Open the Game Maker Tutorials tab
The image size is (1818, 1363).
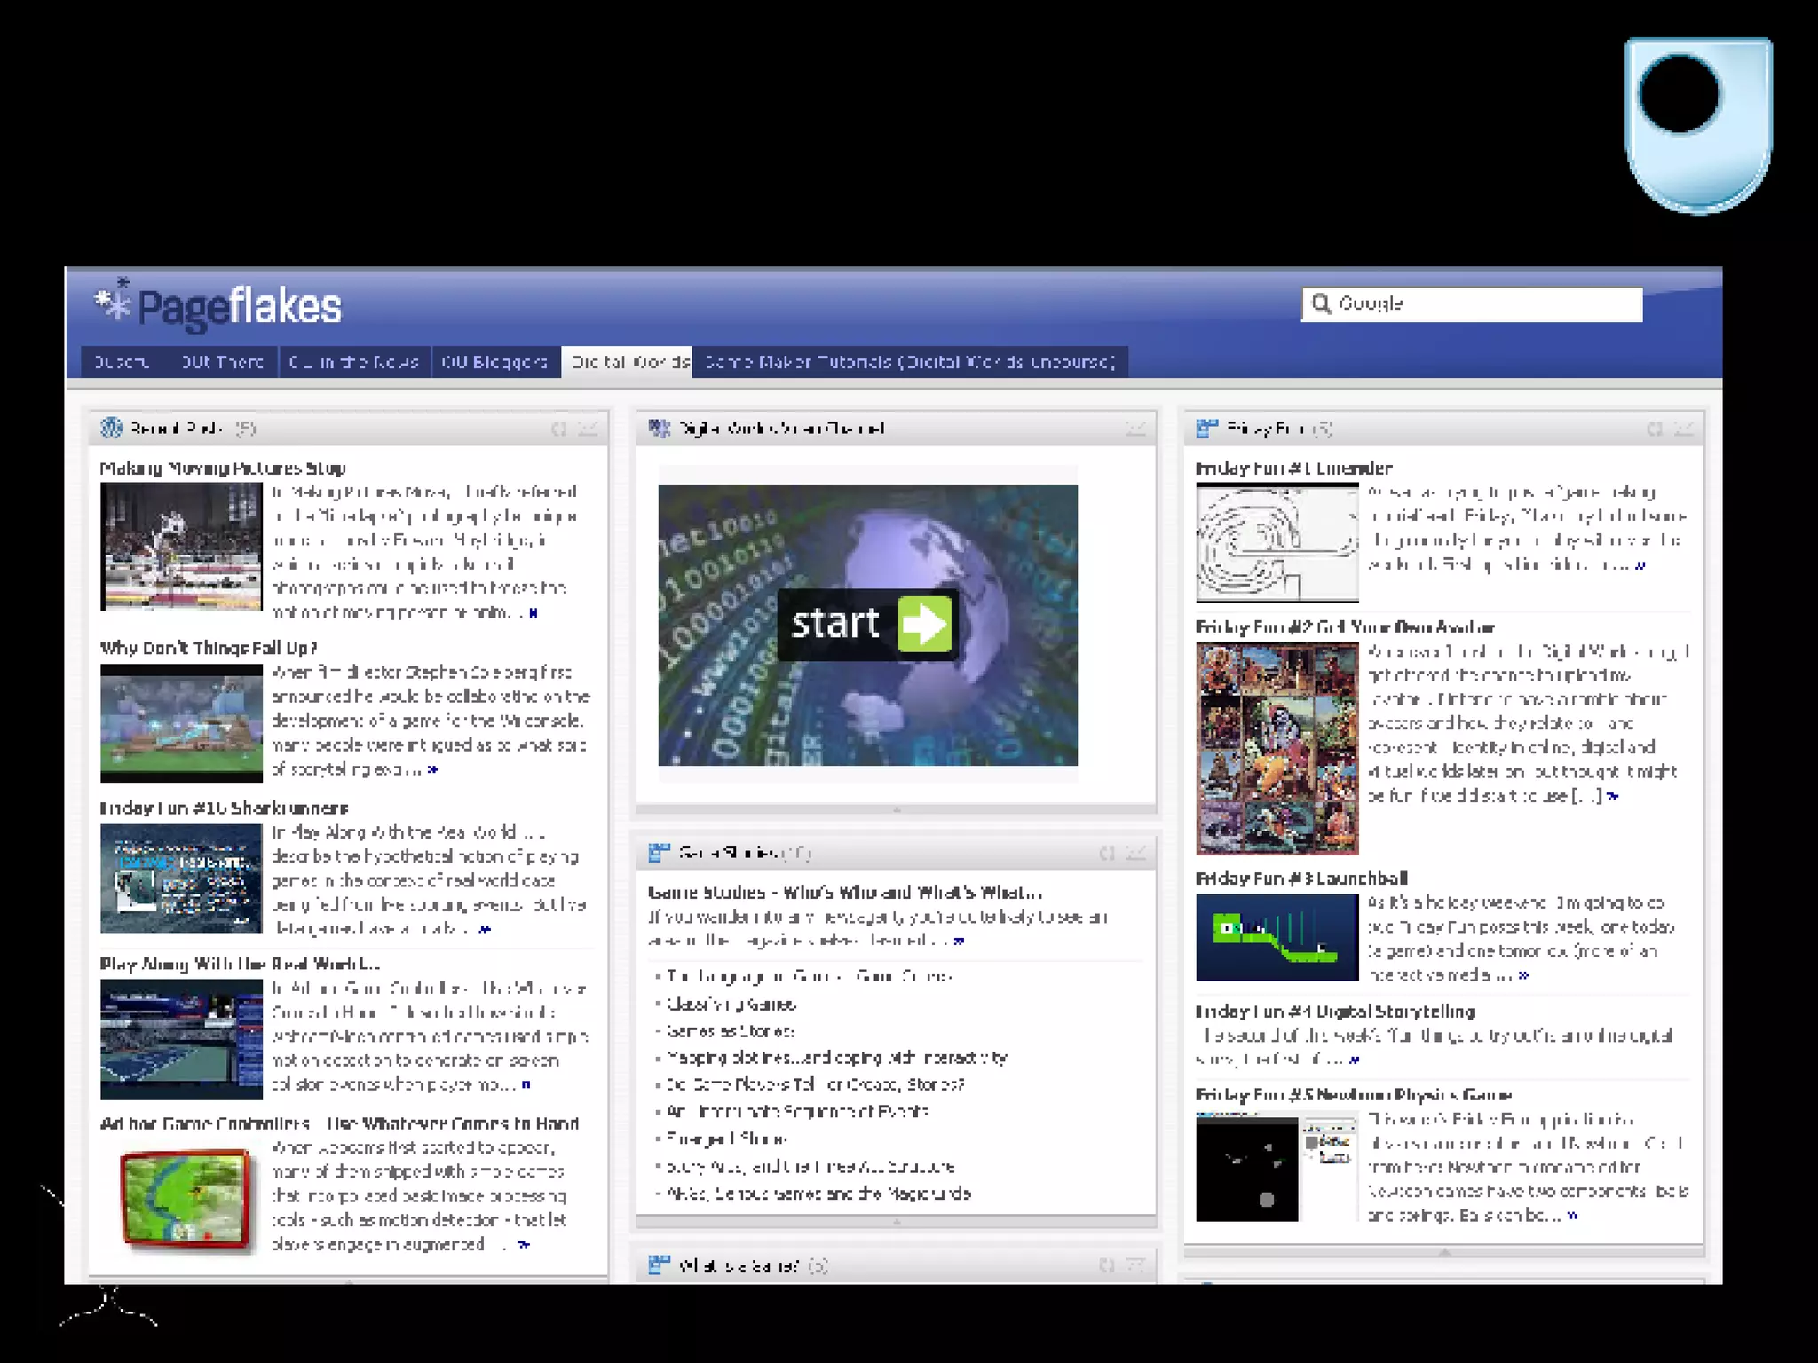909,362
